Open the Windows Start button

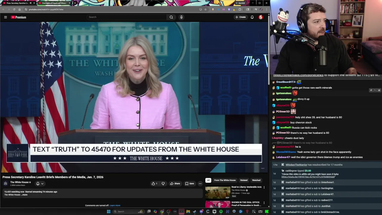click(109, 211)
